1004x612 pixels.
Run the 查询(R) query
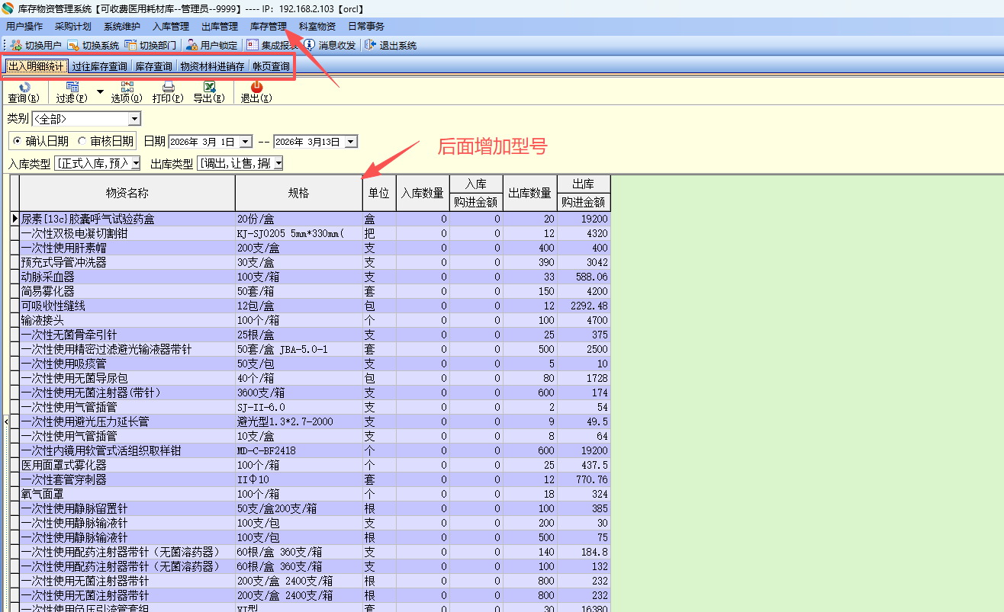coord(24,92)
